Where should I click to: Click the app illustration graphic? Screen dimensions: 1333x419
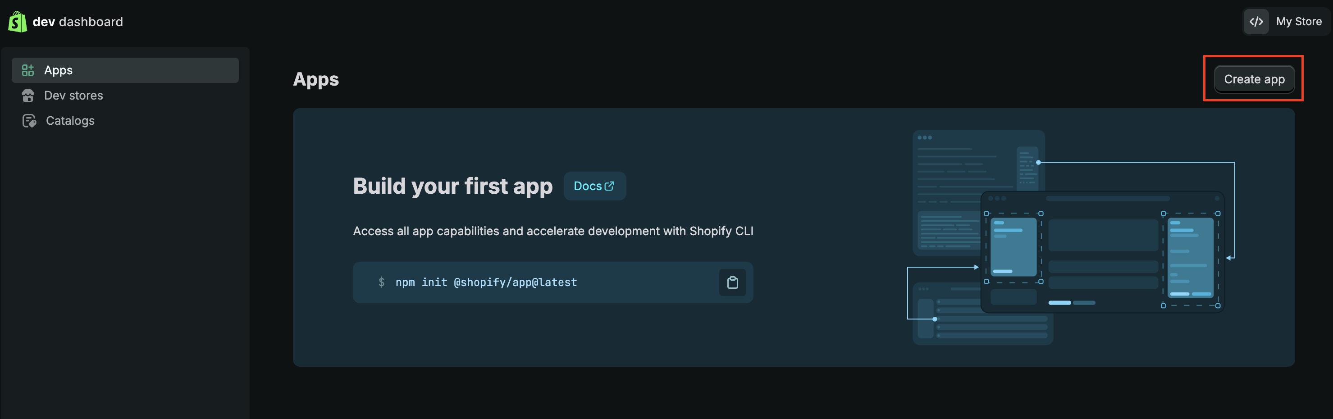[x=1070, y=237]
